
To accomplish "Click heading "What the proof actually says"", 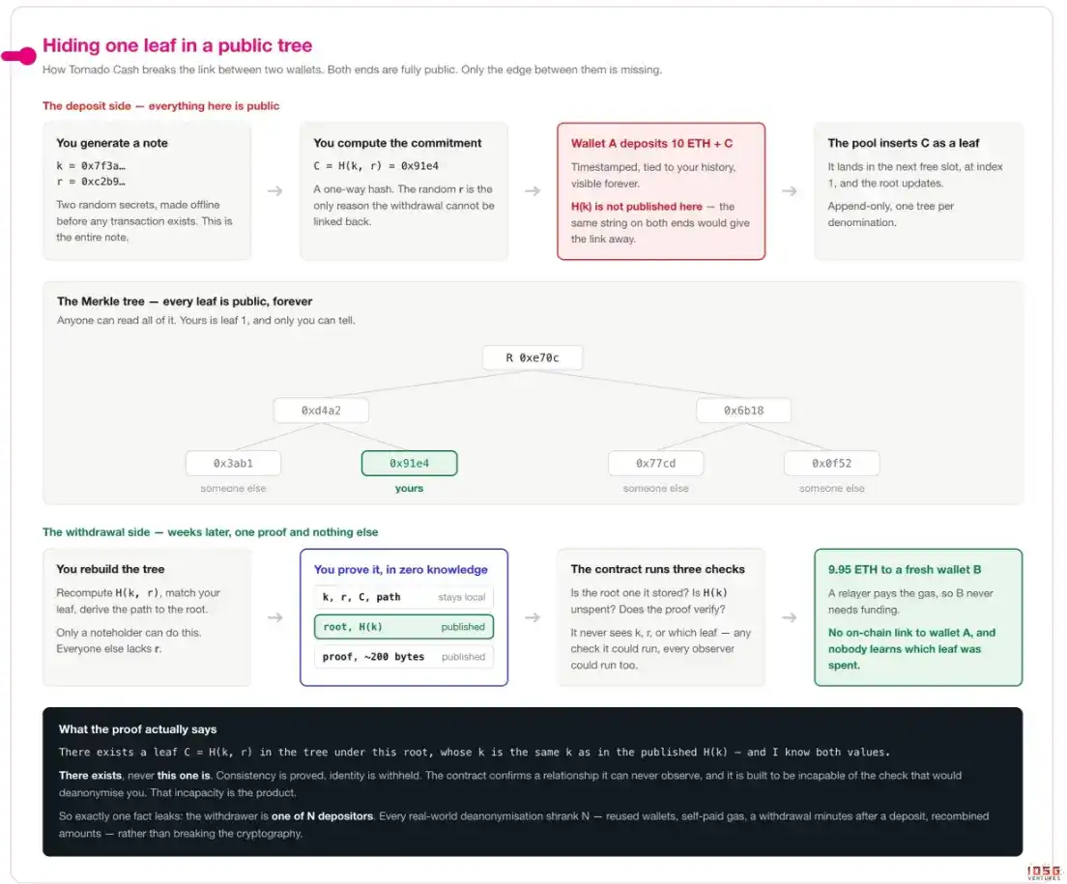I will [137, 729].
